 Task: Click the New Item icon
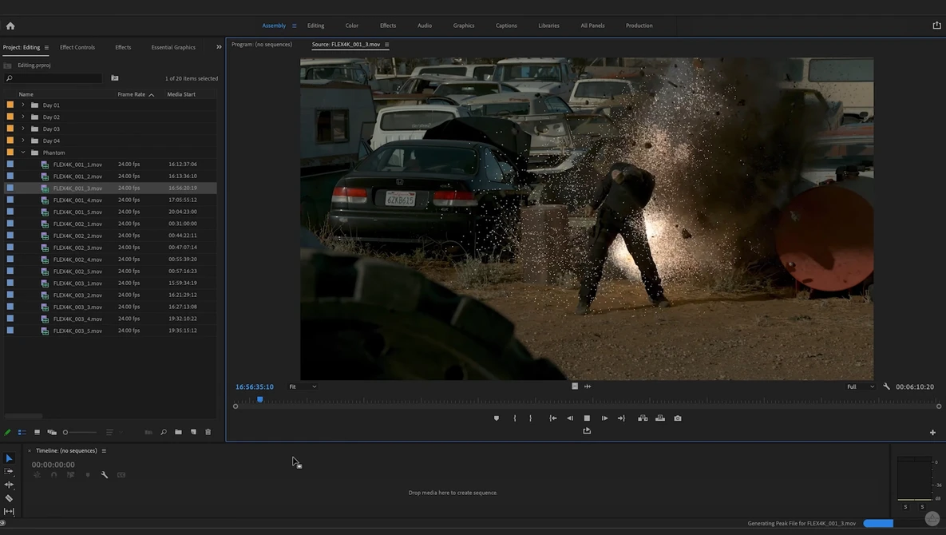coord(193,432)
